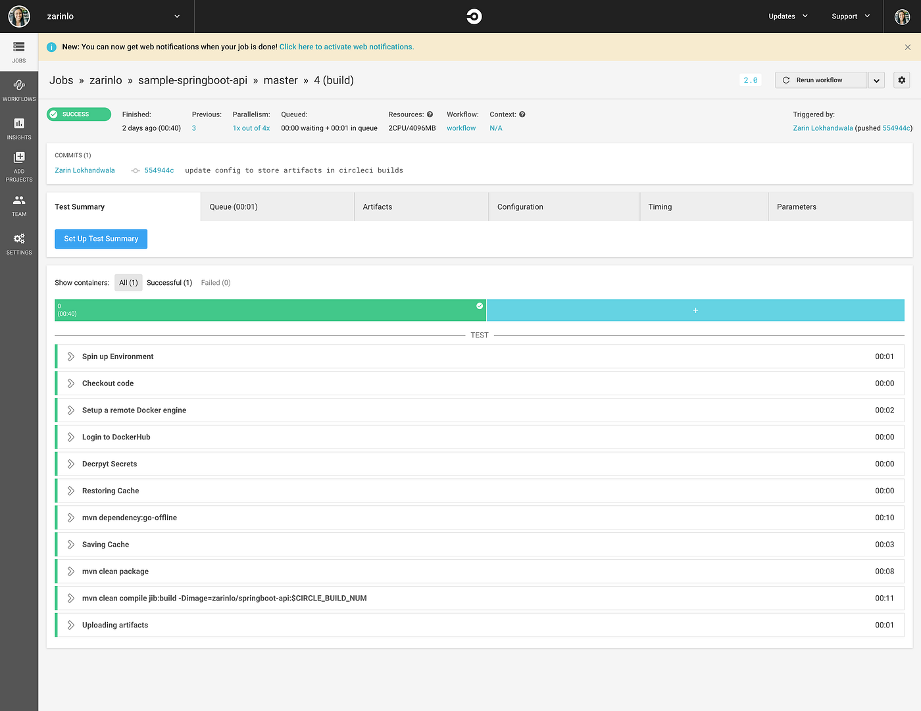921x711 pixels.
Task: Open the workflow link
Action: coord(461,128)
